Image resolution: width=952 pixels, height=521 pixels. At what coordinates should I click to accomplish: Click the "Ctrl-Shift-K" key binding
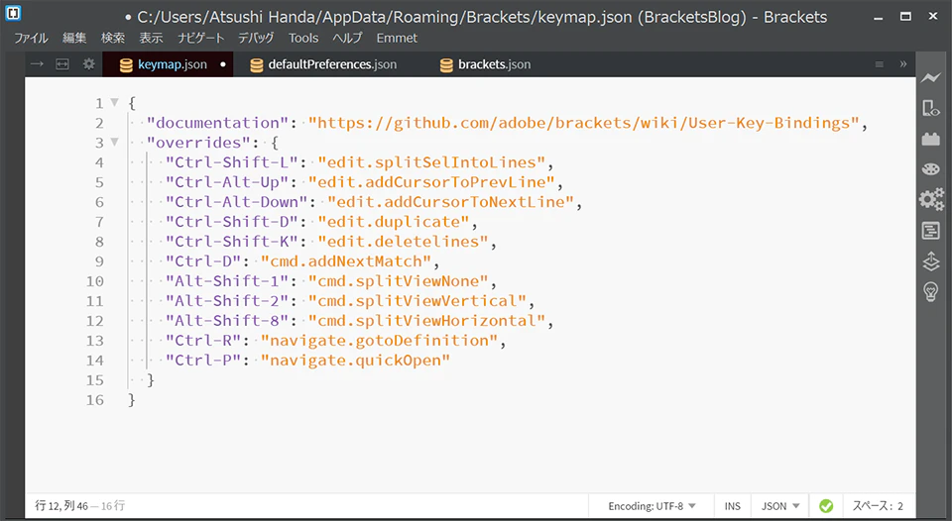tap(232, 242)
